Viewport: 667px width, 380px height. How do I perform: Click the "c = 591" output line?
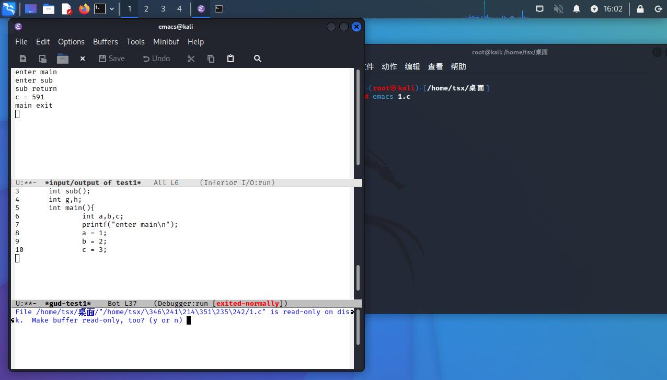point(30,97)
